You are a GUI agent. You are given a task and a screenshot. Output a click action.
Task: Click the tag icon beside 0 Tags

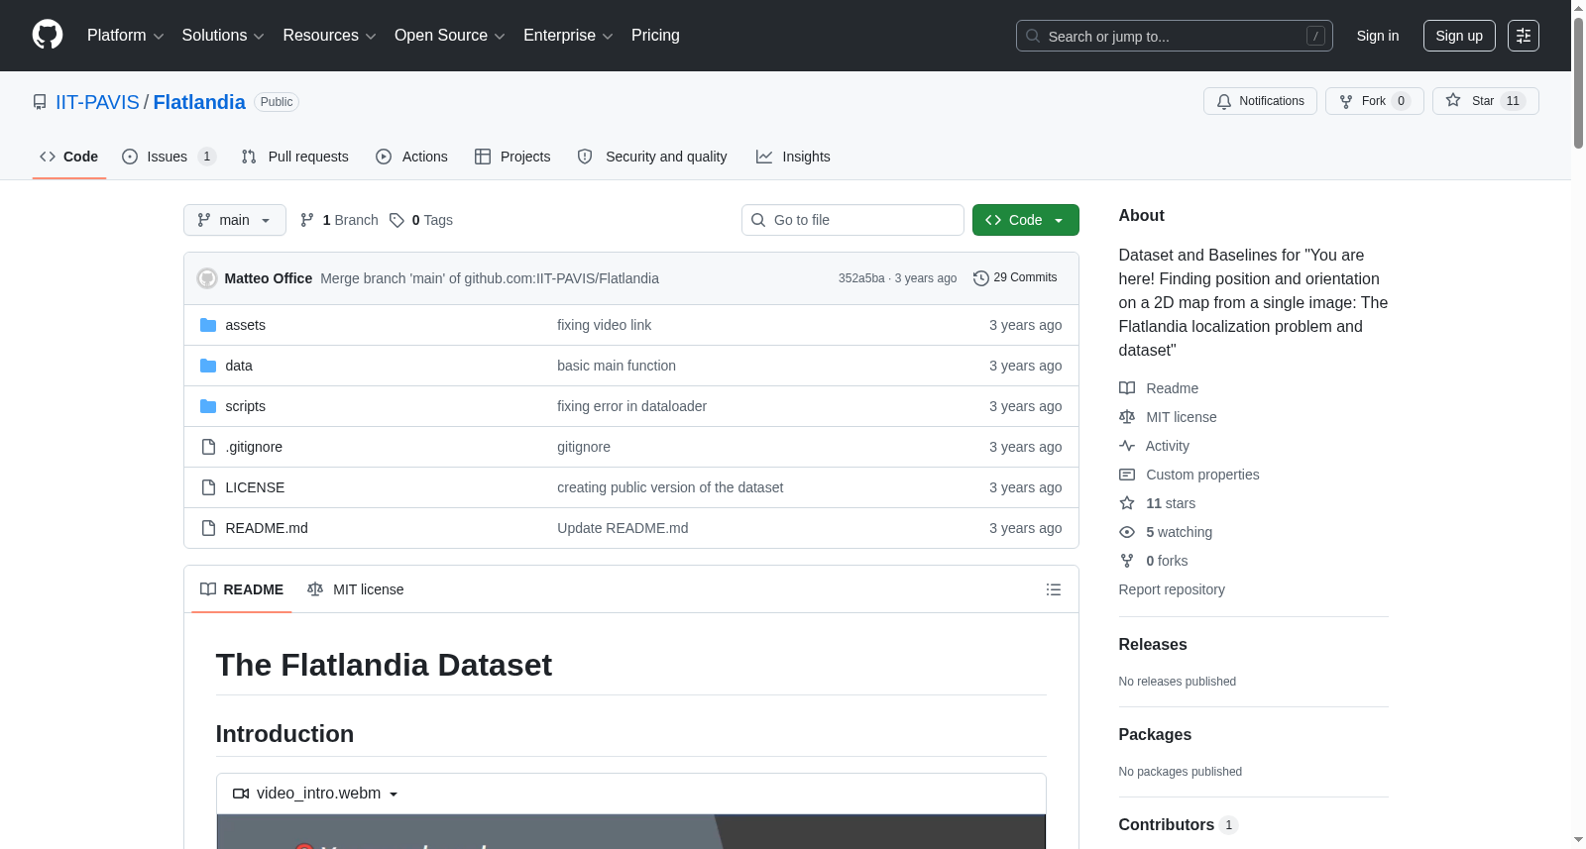pos(396,220)
